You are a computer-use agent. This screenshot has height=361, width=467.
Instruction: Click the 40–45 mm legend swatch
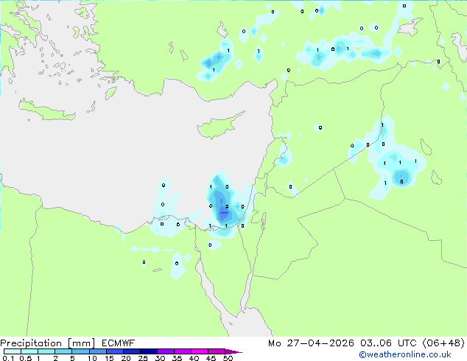[200, 351]
